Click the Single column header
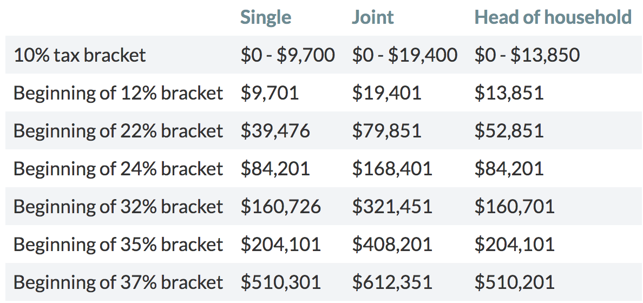 (x=266, y=17)
